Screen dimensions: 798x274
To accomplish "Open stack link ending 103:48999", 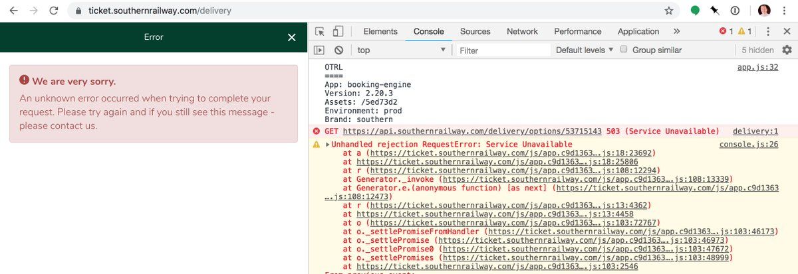I will (586, 257).
